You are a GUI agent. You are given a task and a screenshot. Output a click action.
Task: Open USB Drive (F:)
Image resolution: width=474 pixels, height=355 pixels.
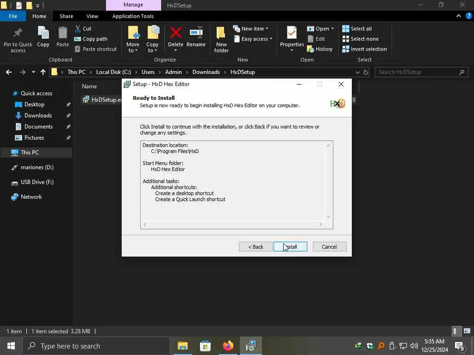coord(37,182)
